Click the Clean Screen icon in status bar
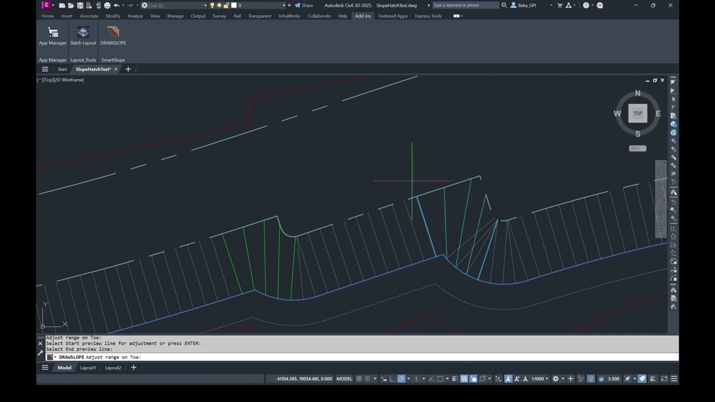The height and width of the screenshot is (402, 715). coord(664,379)
